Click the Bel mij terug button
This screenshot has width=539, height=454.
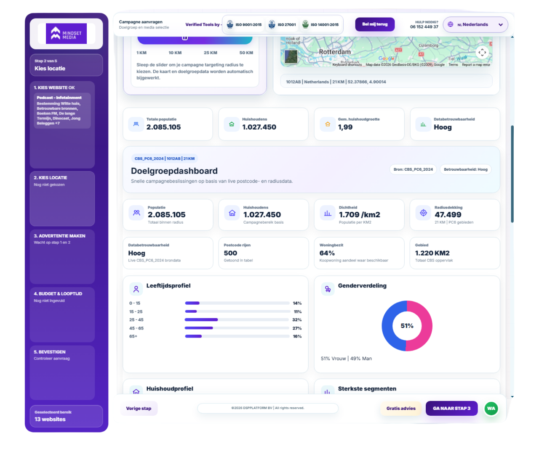375,24
